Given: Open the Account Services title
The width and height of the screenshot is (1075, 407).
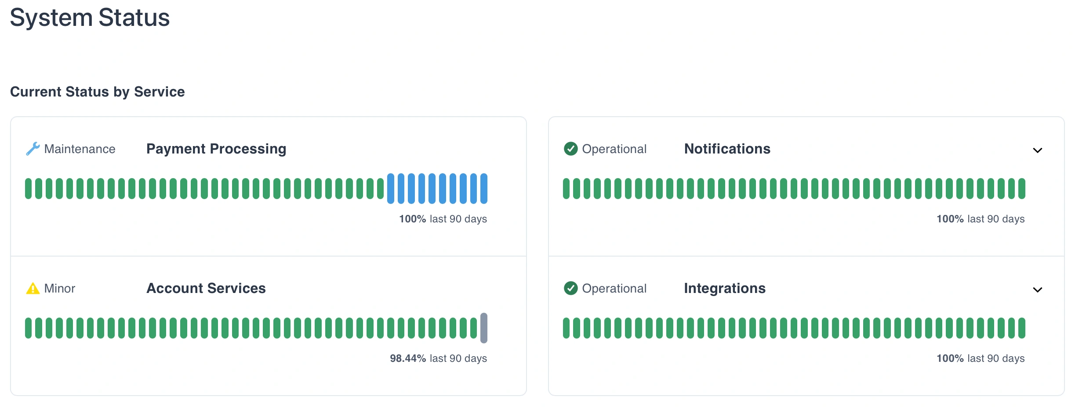Looking at the screenshot, I should click(x=206, y=289).
